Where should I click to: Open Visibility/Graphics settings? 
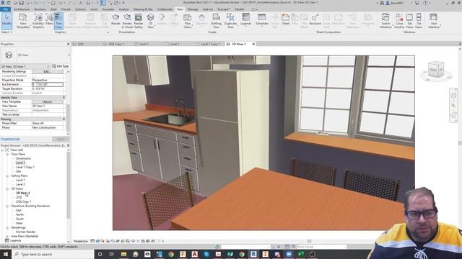pos(38,21)
